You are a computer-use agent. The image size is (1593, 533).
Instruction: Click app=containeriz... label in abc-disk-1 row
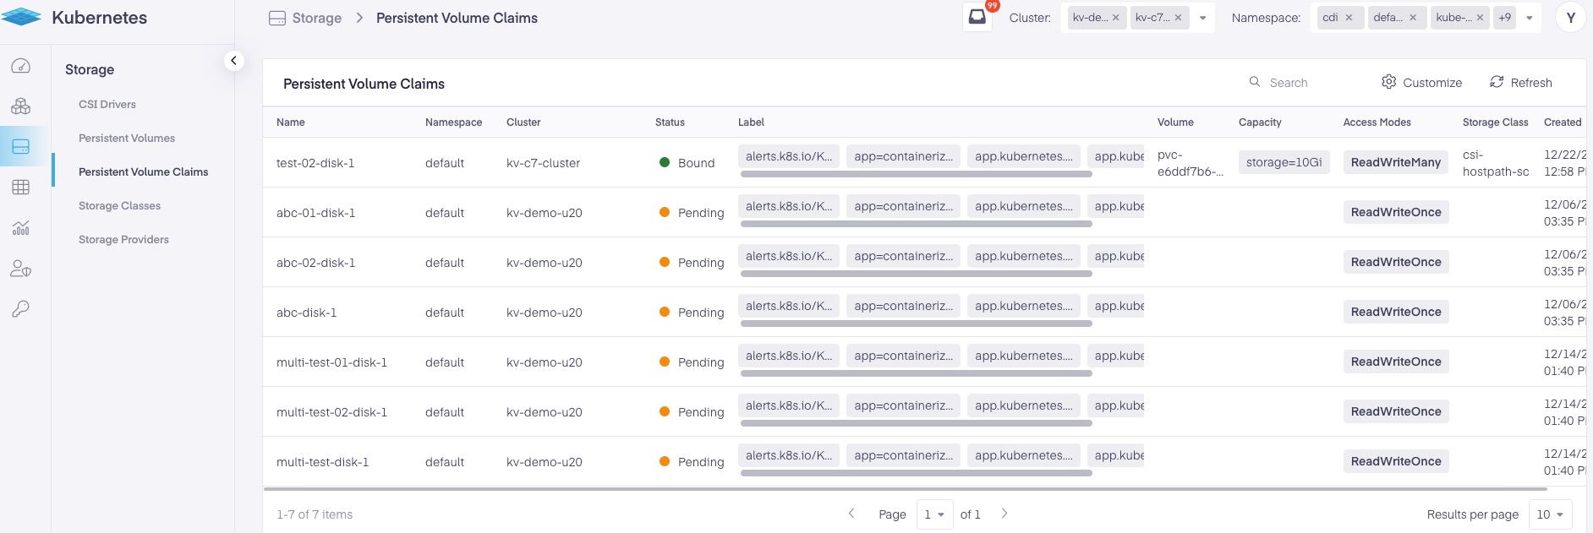[903, 306]
